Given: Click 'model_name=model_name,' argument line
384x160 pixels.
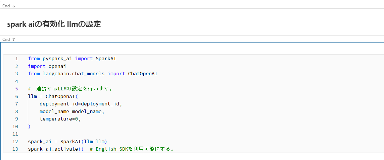Looking at the screenshot, I should click(72, 112).
